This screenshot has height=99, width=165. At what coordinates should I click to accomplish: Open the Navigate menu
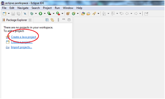point(23,8)
